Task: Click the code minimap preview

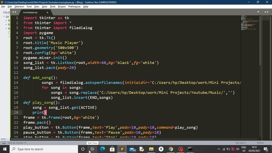Action: pyautogui.click(x=250, y=23)
